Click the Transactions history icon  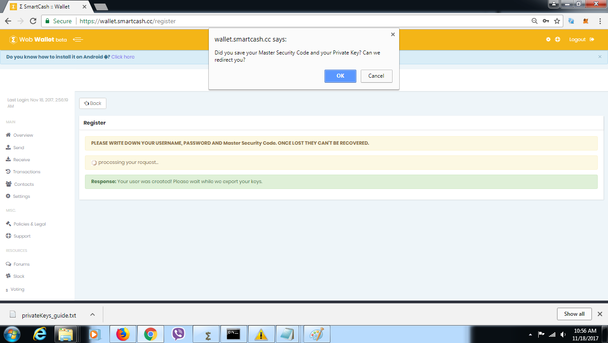click(8, 171)
